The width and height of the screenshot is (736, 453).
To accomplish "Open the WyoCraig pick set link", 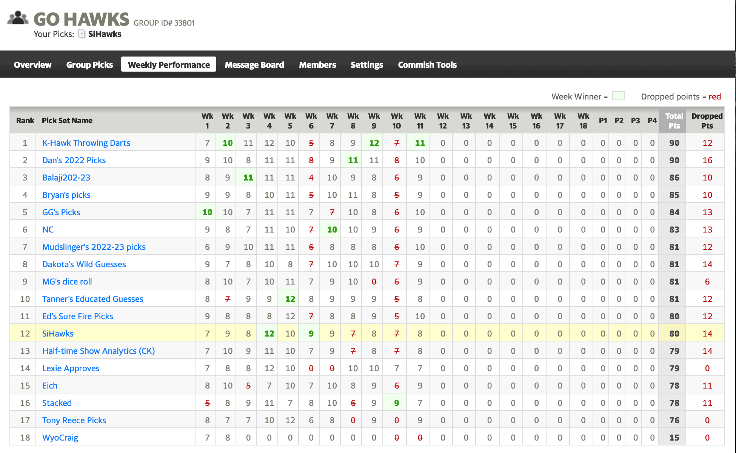I will coord(60,438).
